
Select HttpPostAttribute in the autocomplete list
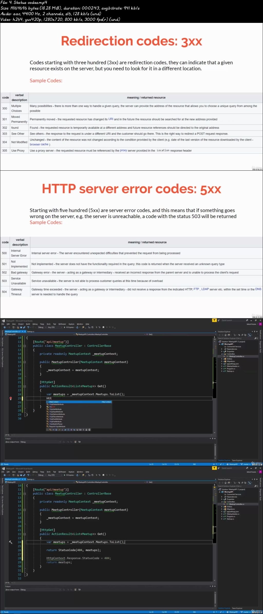click(56, 419)
